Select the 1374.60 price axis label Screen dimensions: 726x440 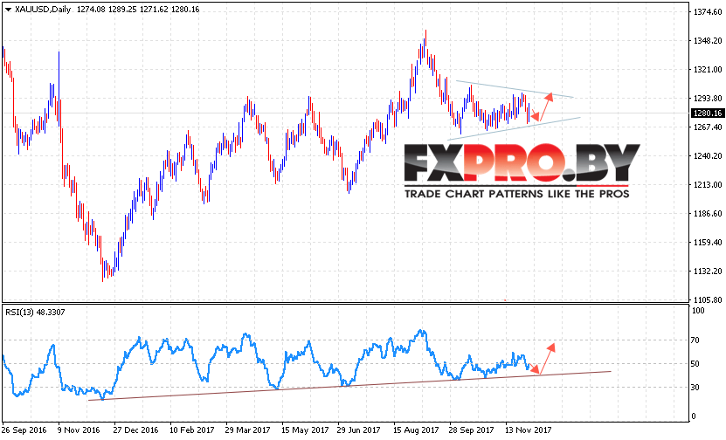pyautogui.click(x=708, y=12)
